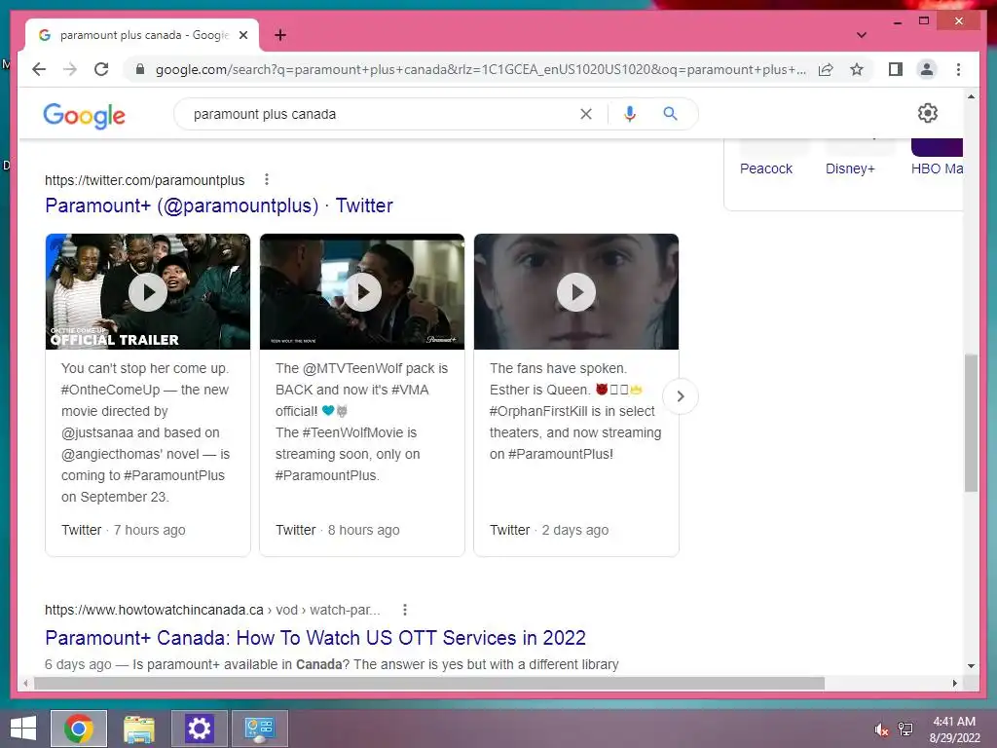Viewport: 997px width, 748px height.
Task: Play the On the Come Up trailer video
Action: coord(148,292)
